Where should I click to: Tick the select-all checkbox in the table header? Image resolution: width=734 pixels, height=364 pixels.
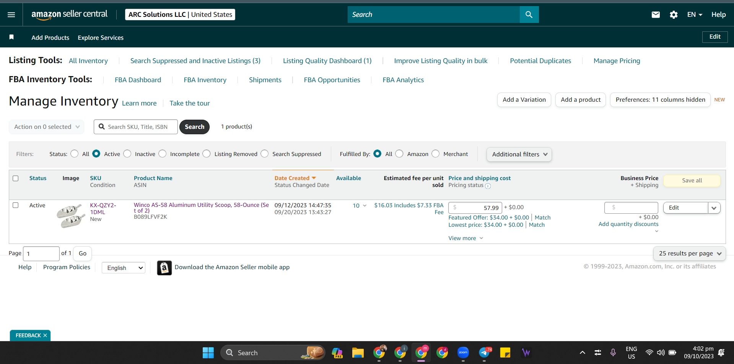click(x=16, y=178)
